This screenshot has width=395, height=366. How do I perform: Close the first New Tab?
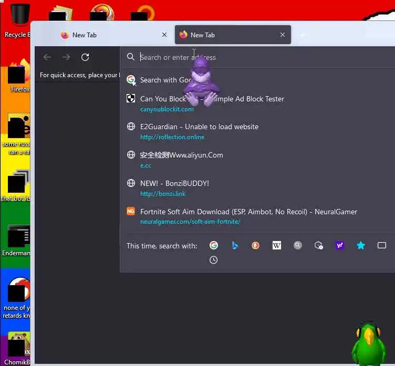tap(164, 35)
